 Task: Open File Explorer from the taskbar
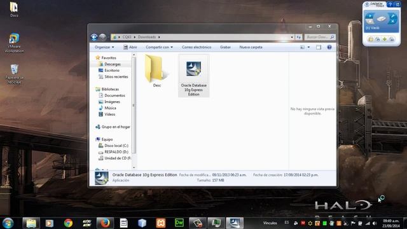click(x=31, y=223)
